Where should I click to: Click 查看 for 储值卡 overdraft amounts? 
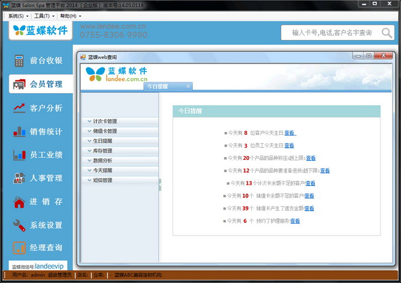[309, 208]
